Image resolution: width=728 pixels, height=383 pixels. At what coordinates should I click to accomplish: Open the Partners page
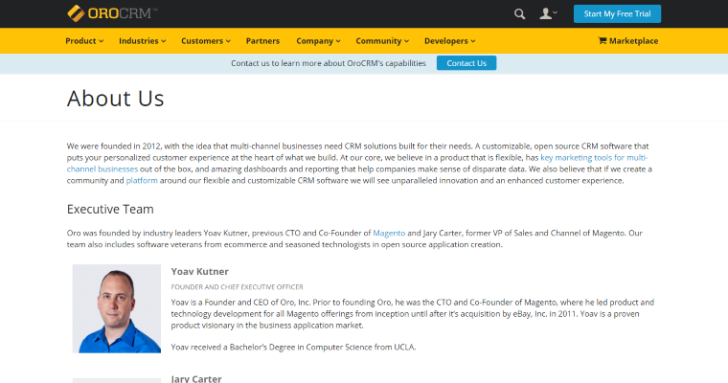coord(262,41)
